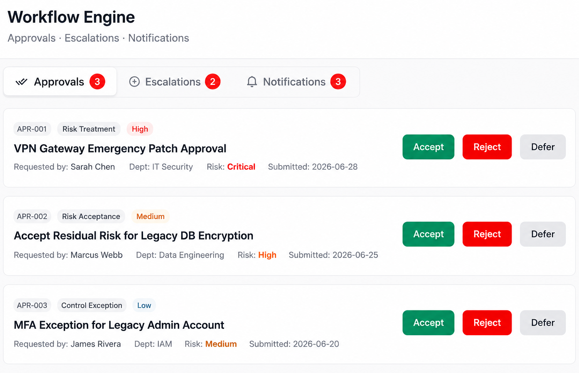Click the Workflow Engine page heading
The width and height of the screenshot is (579, 373).
71,17
